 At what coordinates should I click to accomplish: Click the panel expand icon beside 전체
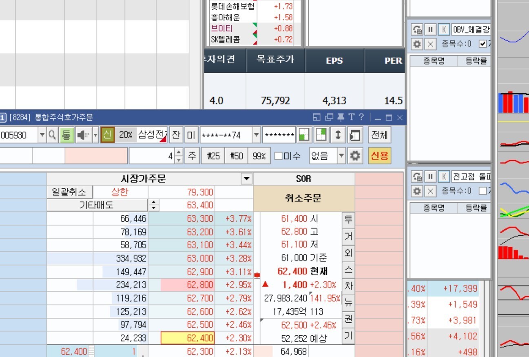(x=355, y=135)
